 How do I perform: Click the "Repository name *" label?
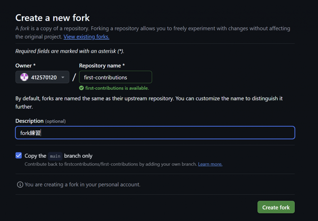point(102,65)
